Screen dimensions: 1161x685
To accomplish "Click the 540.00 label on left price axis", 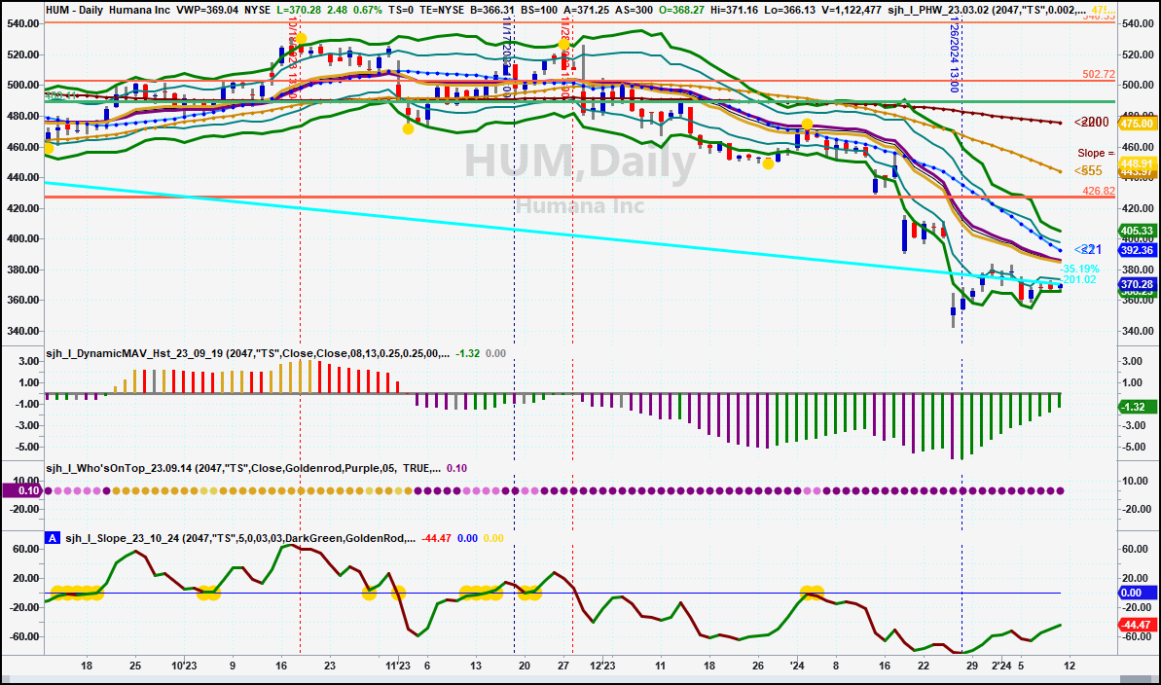I will 23,23.
